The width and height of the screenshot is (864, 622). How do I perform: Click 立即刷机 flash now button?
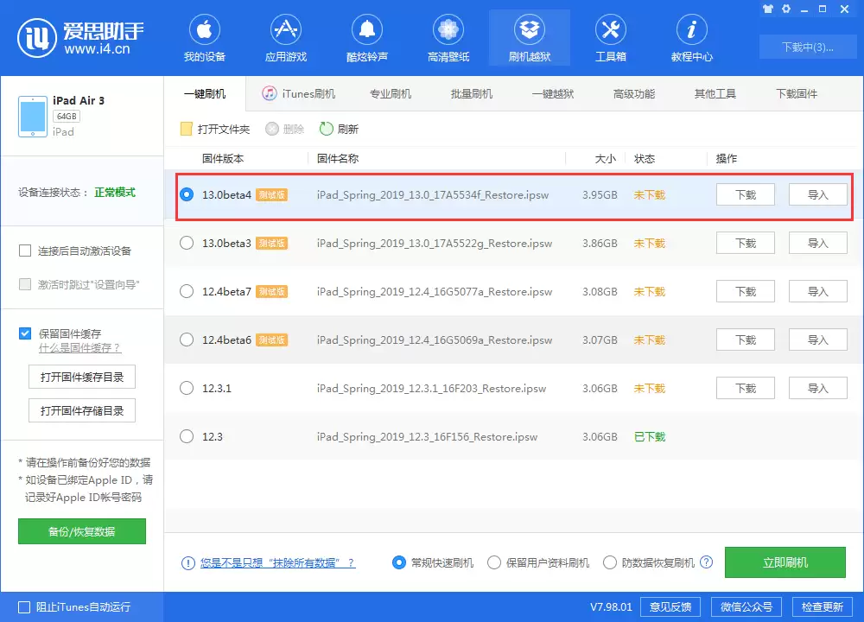click(785, 562)
